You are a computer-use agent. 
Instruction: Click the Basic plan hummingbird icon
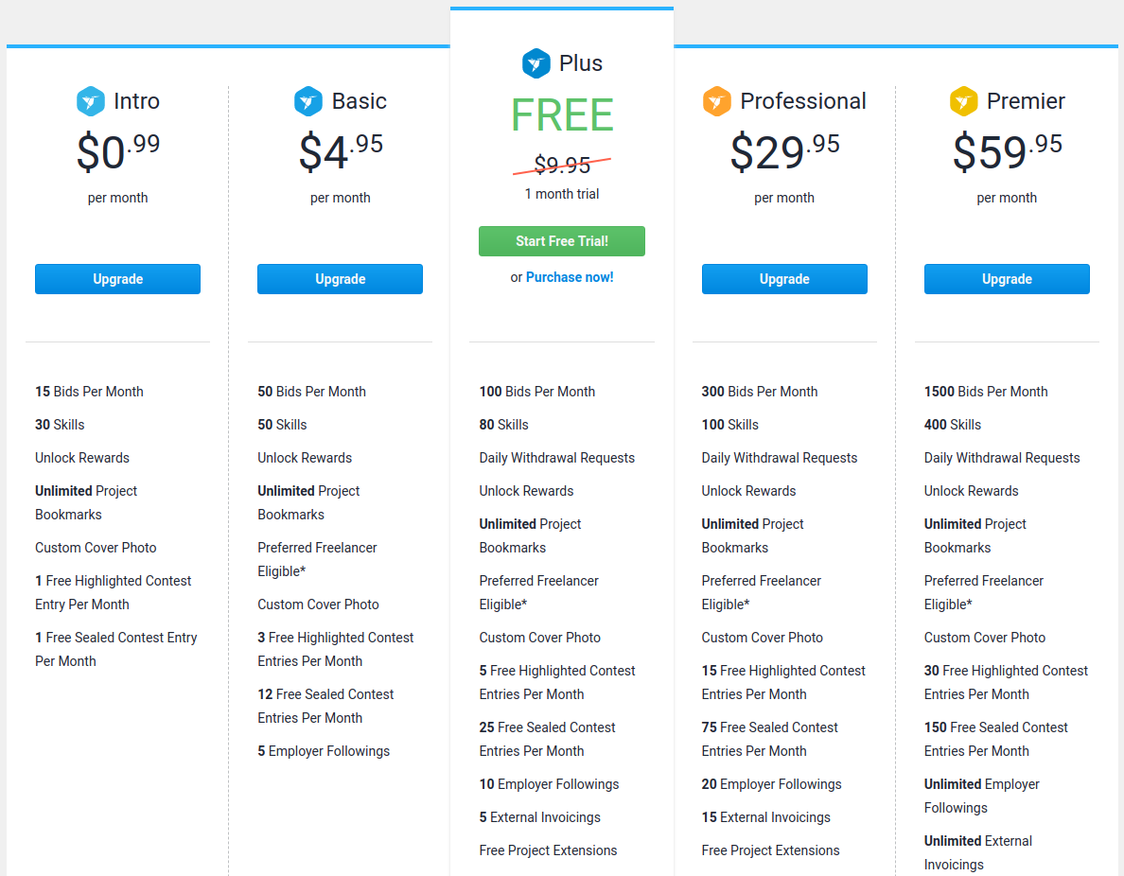308,101
